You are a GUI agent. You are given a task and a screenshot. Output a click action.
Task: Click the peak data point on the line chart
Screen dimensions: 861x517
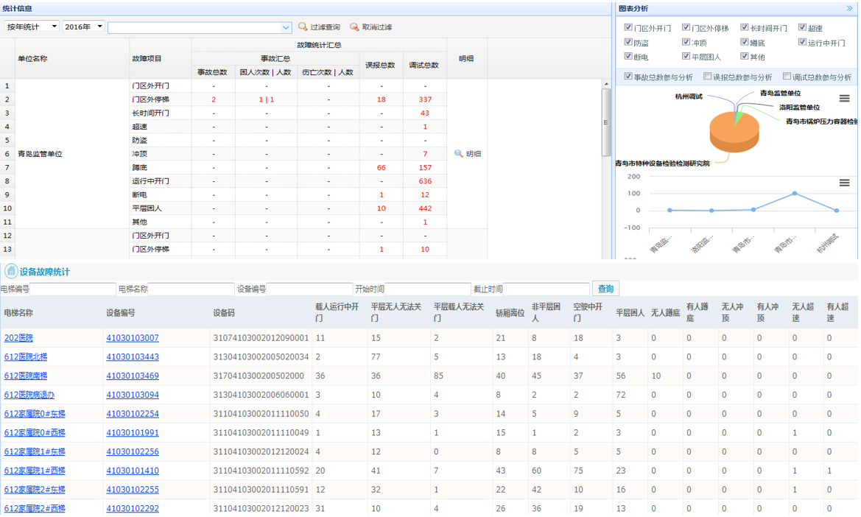(795, 194)
